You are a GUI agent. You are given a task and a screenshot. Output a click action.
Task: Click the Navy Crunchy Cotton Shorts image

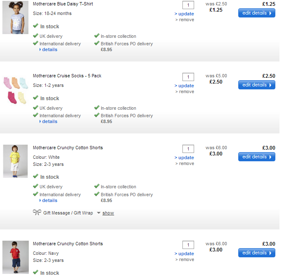[15, 257]
